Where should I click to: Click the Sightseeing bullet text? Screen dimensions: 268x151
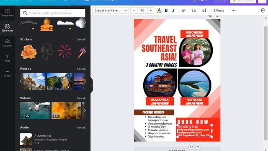tap(156, 136)
